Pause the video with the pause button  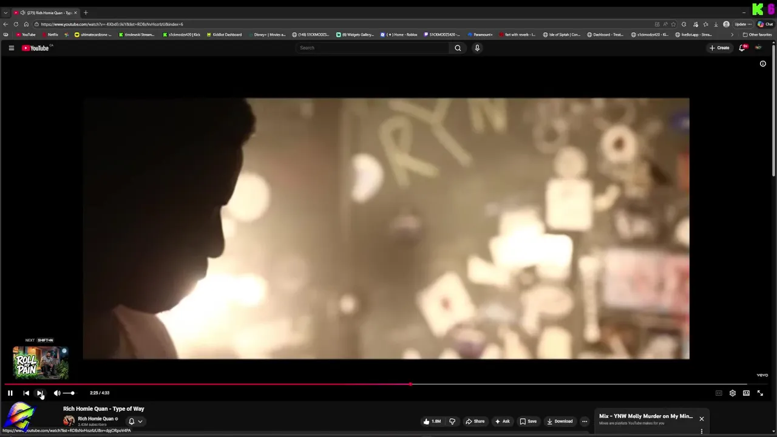tap(10, 393)
